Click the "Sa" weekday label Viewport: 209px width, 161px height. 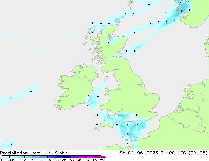[122, 153]
